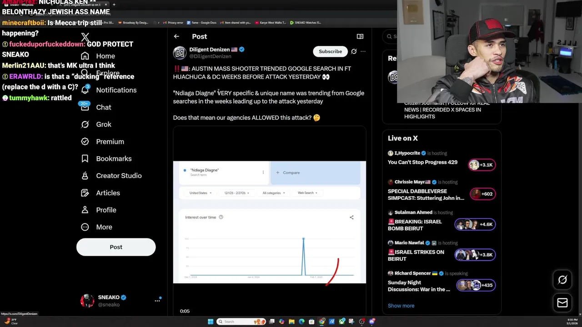Click the Subscribe button
The height and width of the screenshot is (327, 582).
pyautogui.click(x=330, y=51)
